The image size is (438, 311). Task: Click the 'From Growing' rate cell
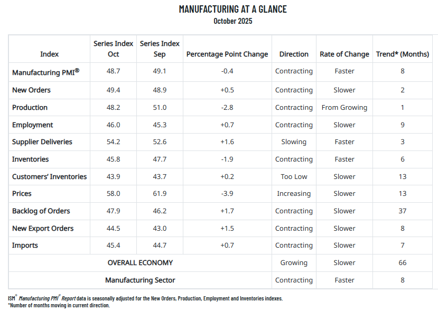point(344,108)
